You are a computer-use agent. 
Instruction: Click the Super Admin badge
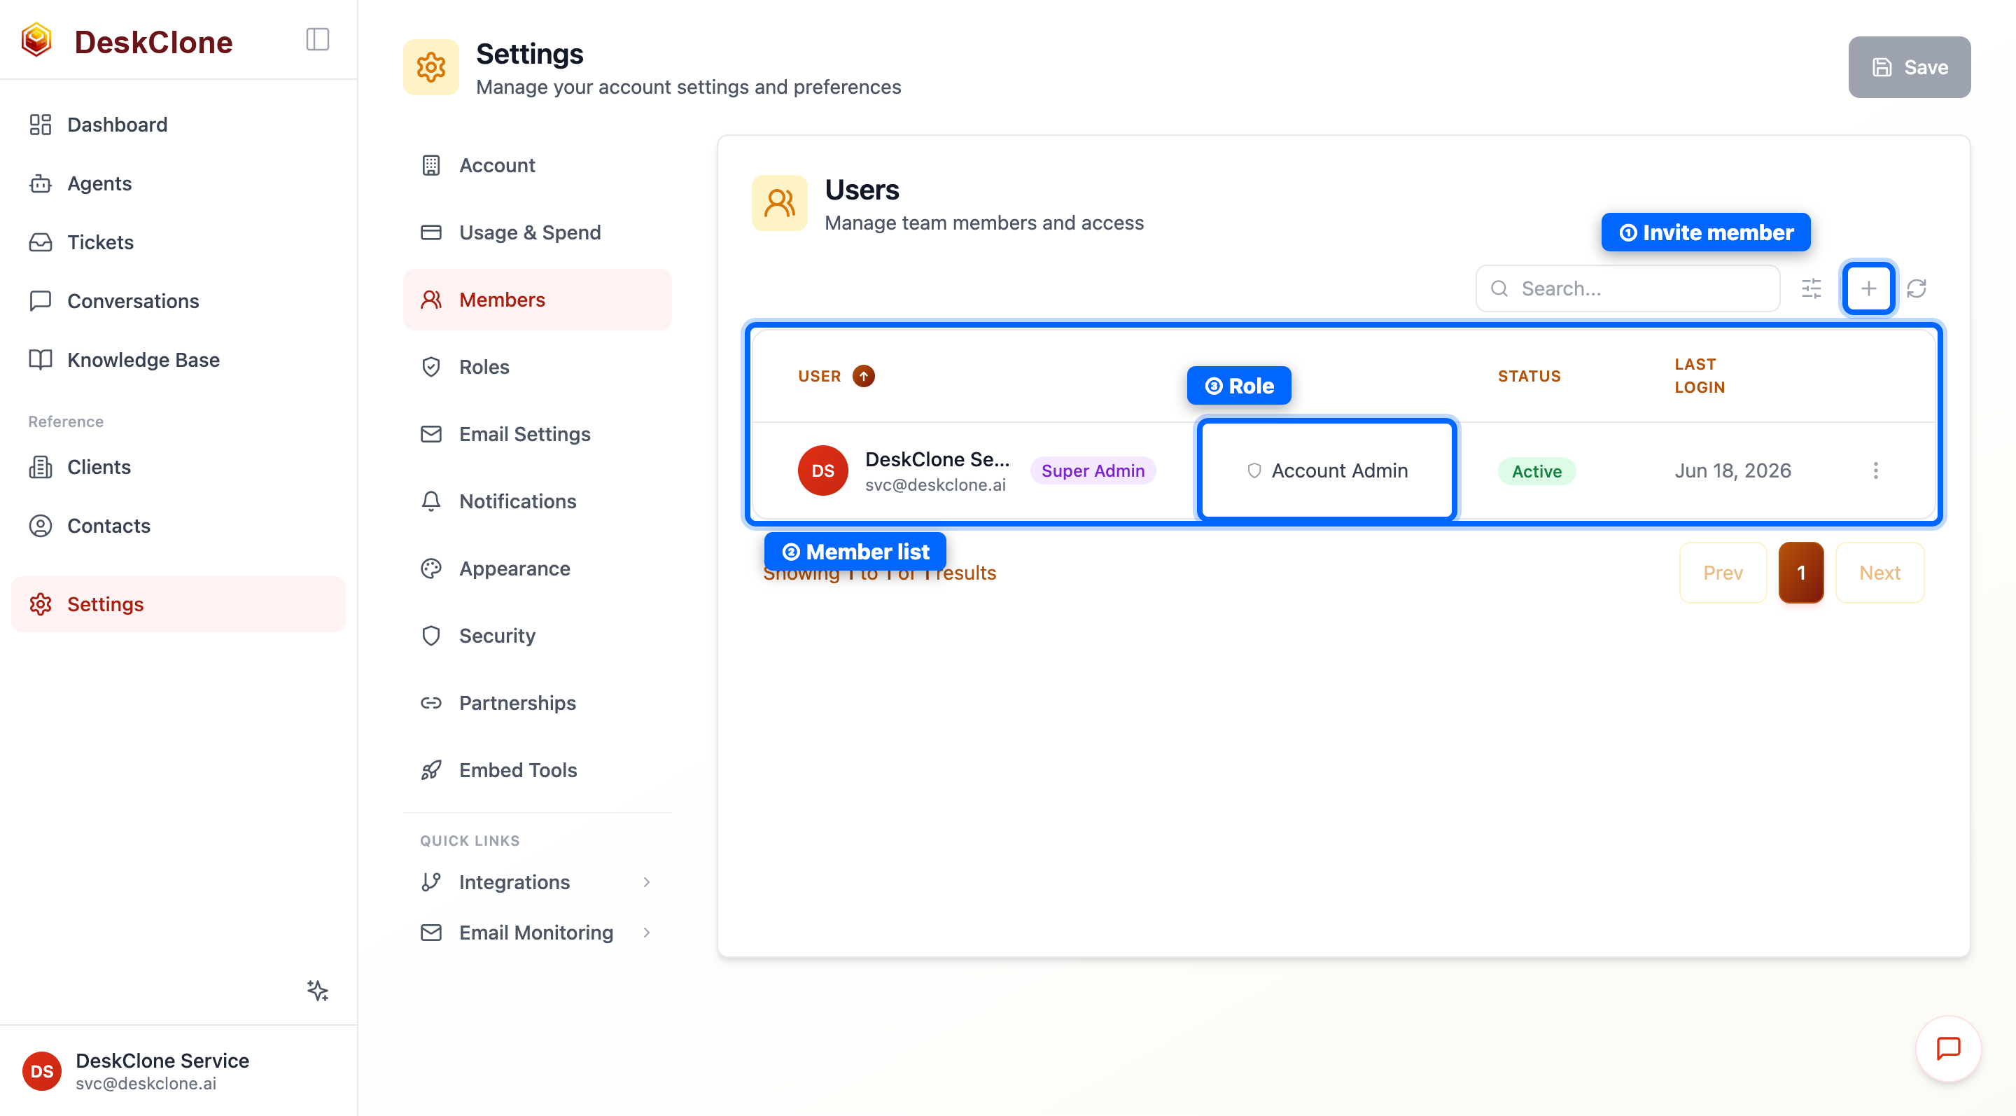pos(1093,470)
